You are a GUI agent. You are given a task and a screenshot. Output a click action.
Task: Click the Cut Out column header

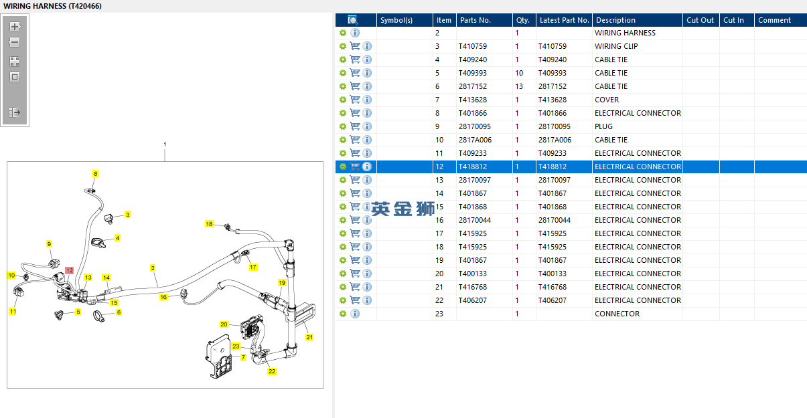701,20
